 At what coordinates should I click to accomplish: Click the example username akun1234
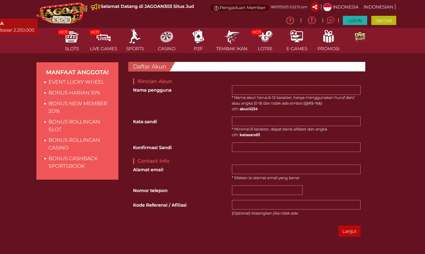click(249, 109)
